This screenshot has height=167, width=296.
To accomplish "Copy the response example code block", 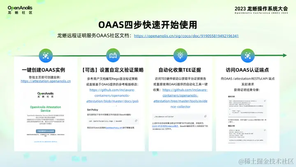I will 265,130.
